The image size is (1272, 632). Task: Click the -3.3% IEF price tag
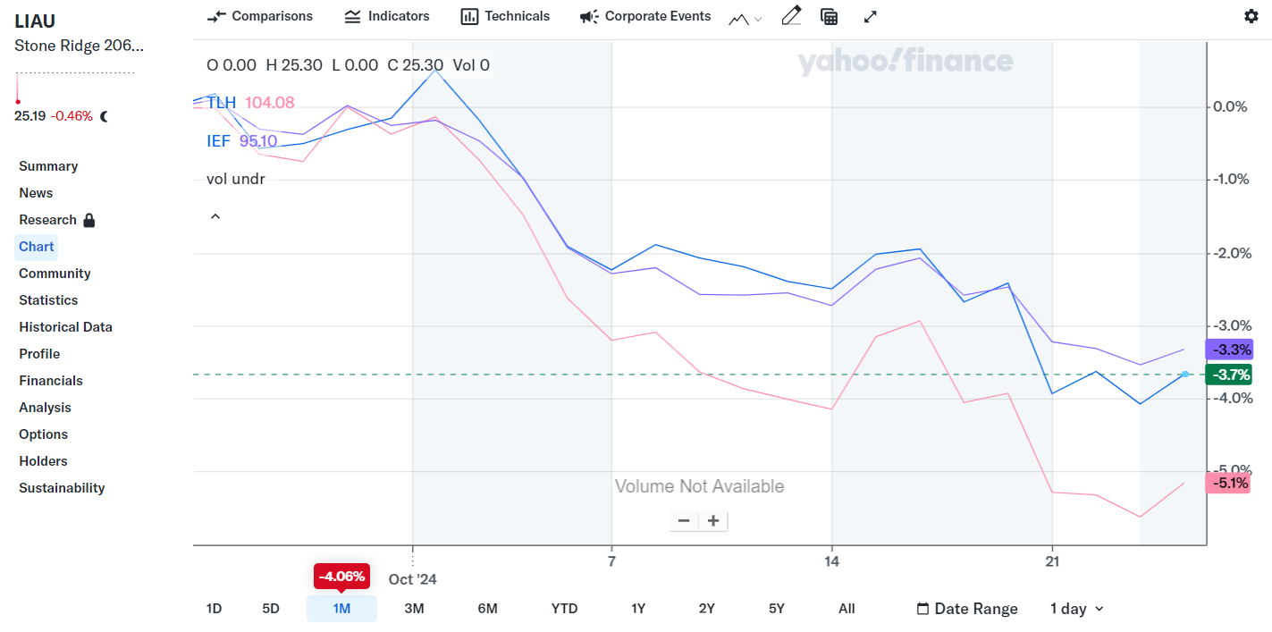tap(1229, 350)
